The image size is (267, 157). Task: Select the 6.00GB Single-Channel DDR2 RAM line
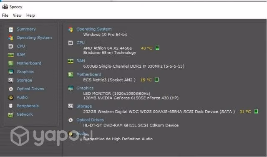point(133,66)
